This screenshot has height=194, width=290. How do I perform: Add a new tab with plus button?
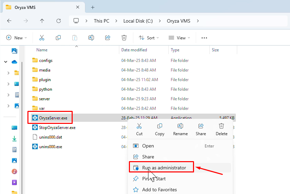tap(93, 8)
